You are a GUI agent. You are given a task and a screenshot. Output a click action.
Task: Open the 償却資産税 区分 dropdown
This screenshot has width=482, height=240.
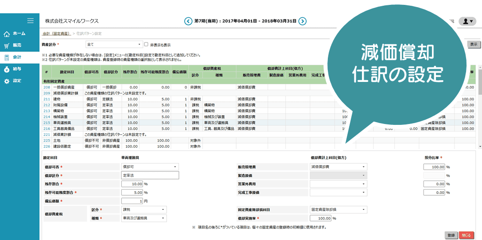coord(144,209)
